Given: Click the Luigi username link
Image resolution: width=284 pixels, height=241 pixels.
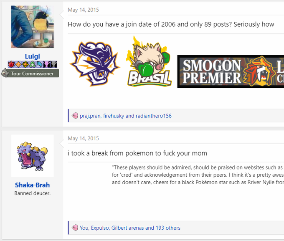Looking at the screenshot, I should click(x=32, y=56).
